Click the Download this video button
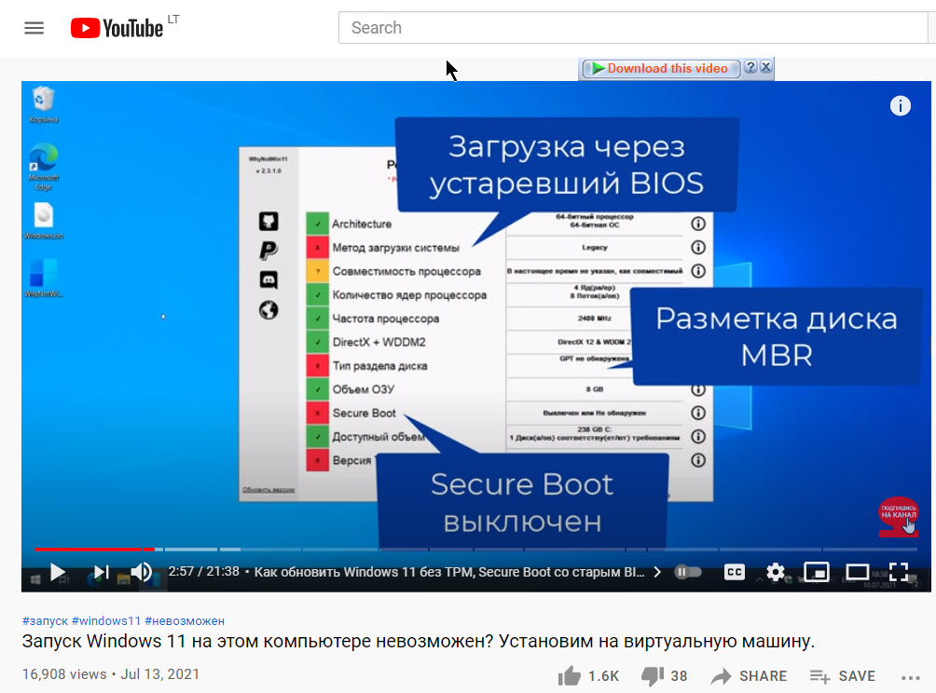 (660, 68)
